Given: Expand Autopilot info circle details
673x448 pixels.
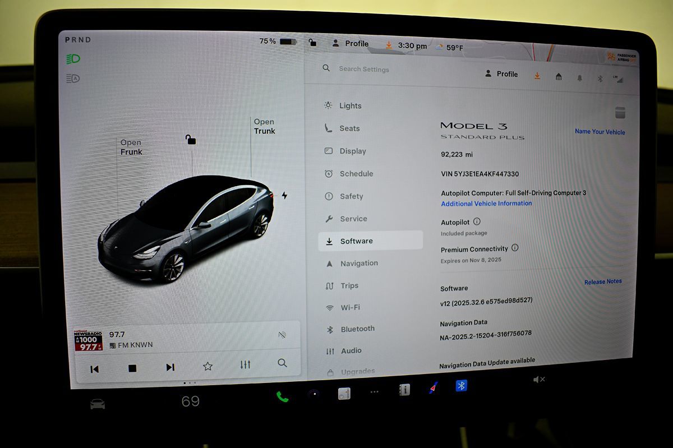Looking at the screenshot, I should pyautogui.click(x=477, y=221).
